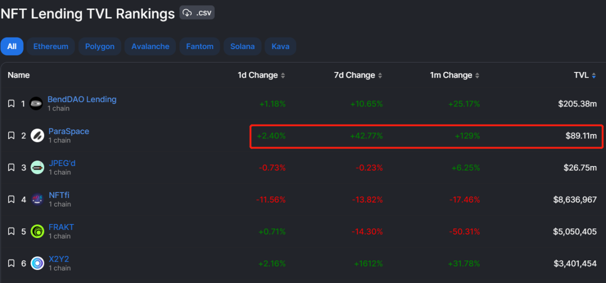Click the BendDAO Lending logo icon
Image resolution: width=606 pixels, height=283 pixels.
36,104
